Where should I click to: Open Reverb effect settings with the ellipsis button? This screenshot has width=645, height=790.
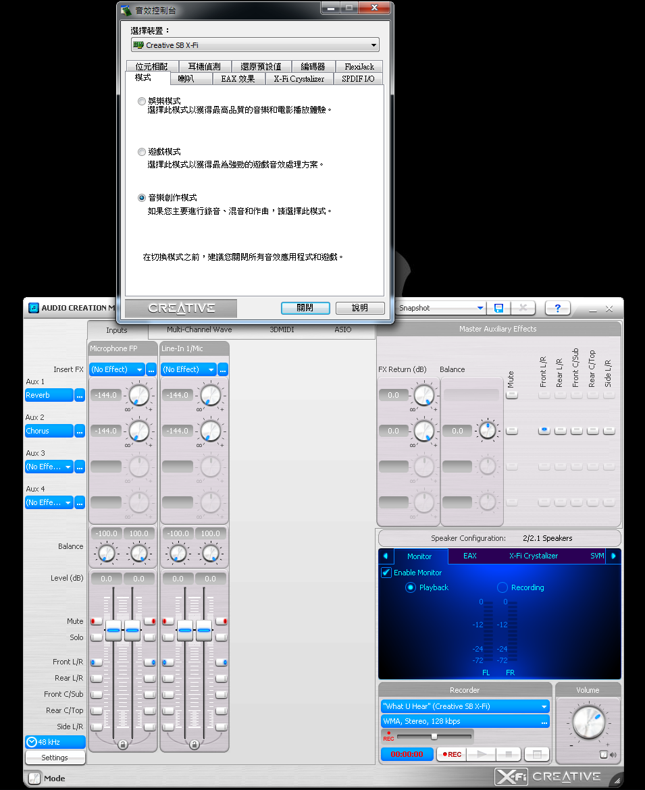(x=80, y=396)
